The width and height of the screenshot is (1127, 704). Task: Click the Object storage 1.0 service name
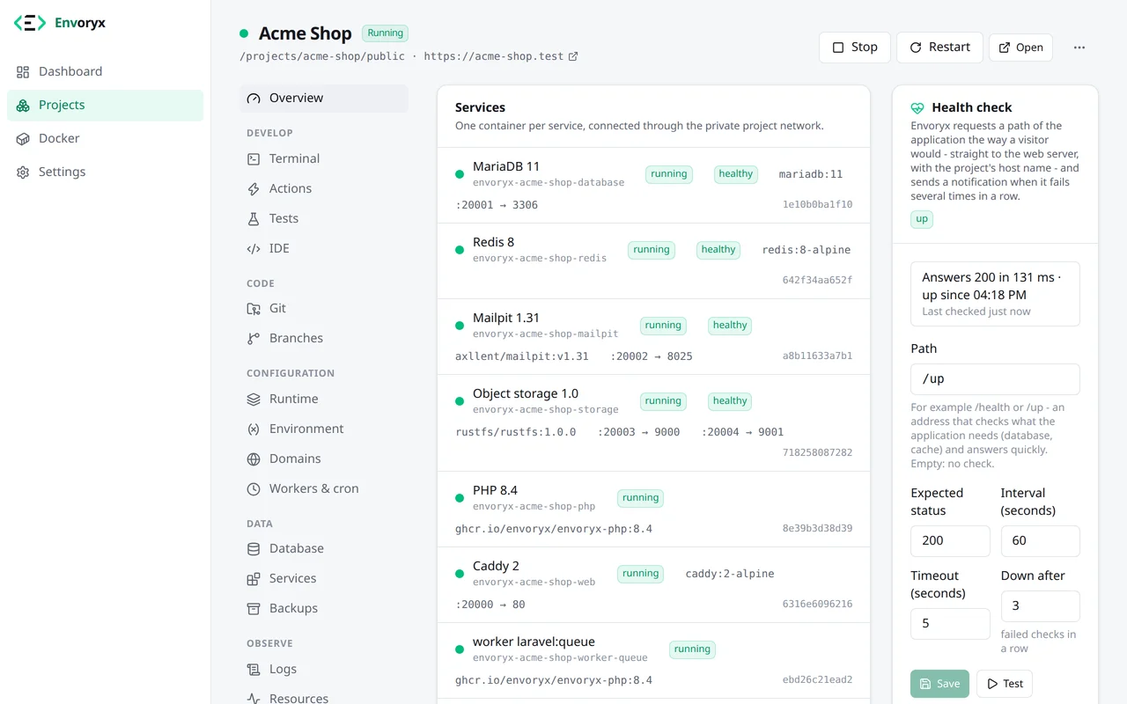[x=526, y=393]
